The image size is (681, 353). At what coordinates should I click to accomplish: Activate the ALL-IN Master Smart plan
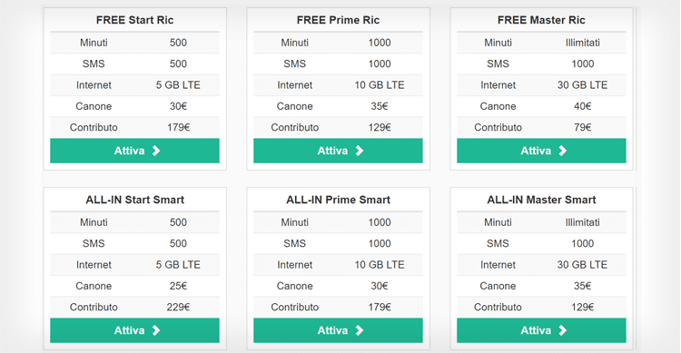click(541, 330)
